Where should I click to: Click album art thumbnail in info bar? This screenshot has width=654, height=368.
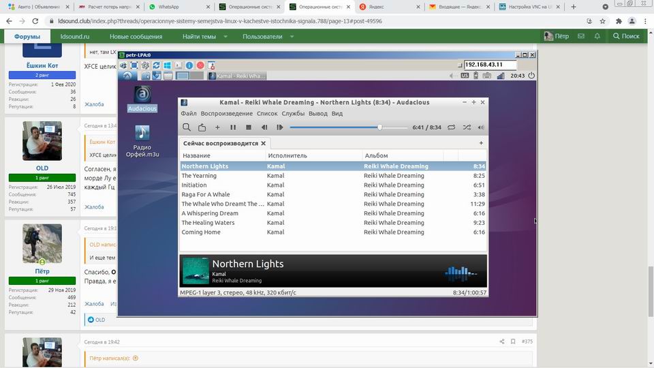196,271
